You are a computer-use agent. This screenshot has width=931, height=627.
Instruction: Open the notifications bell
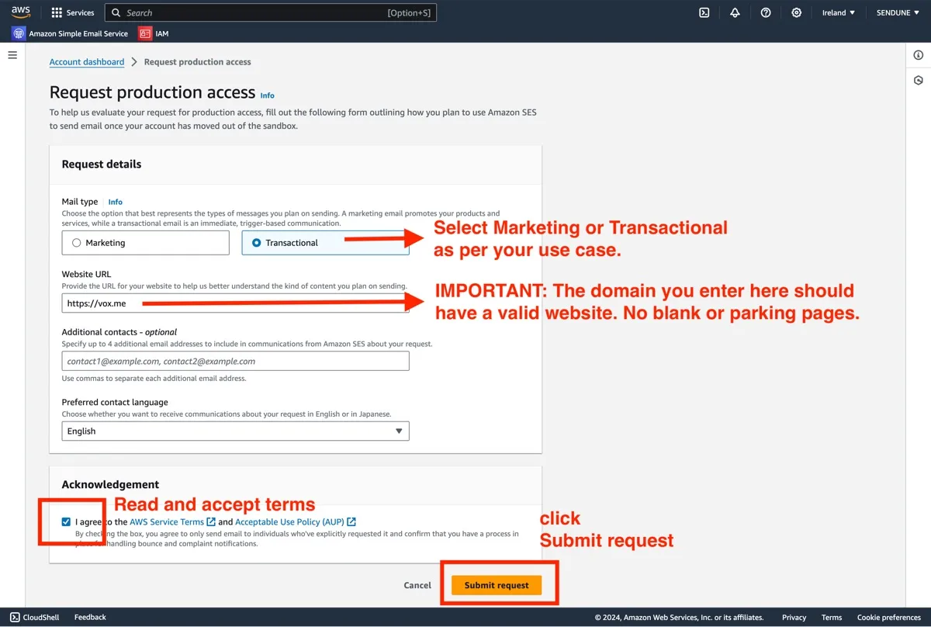coord(735,12)
